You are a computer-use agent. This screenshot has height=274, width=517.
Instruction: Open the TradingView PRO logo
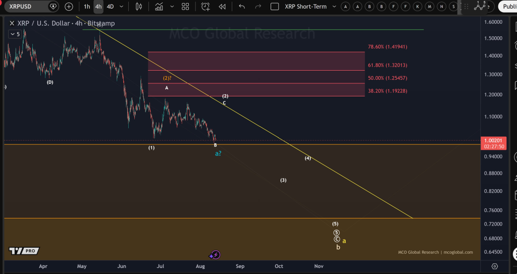[x=24, y=251]
